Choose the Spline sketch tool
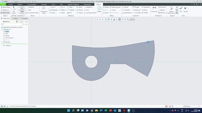Image resolution: width=202 pixels, height=113 pixels. pyautogui.click(x=62, y=13)
